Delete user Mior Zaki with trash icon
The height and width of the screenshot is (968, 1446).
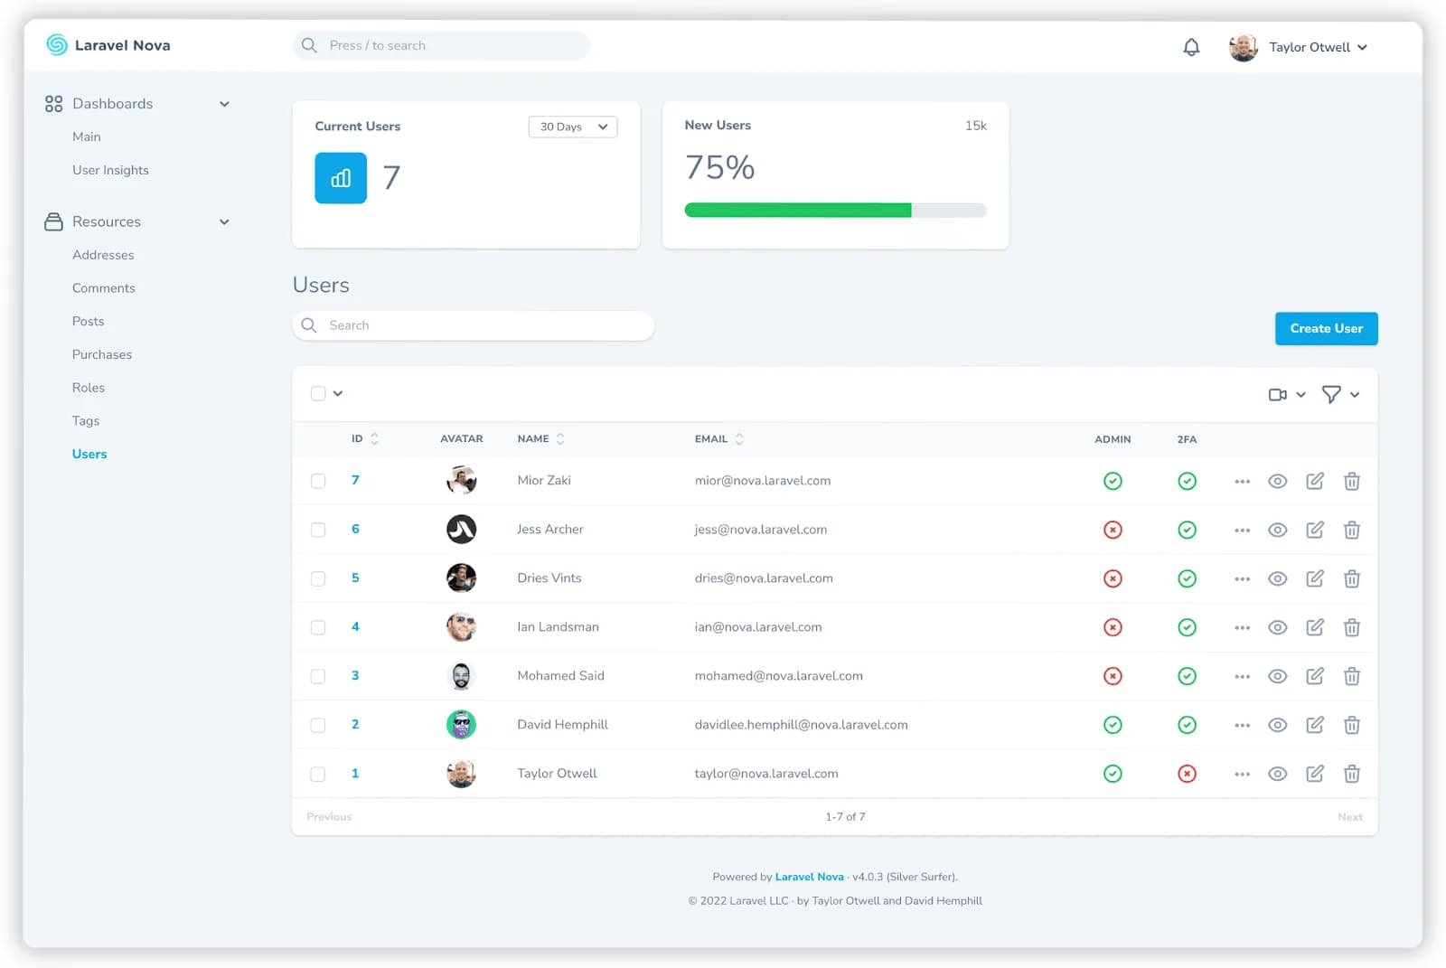point(1351,481)
